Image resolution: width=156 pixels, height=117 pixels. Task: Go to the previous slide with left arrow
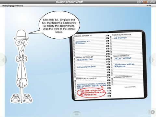pyautogui.click(x=3, y=60)
